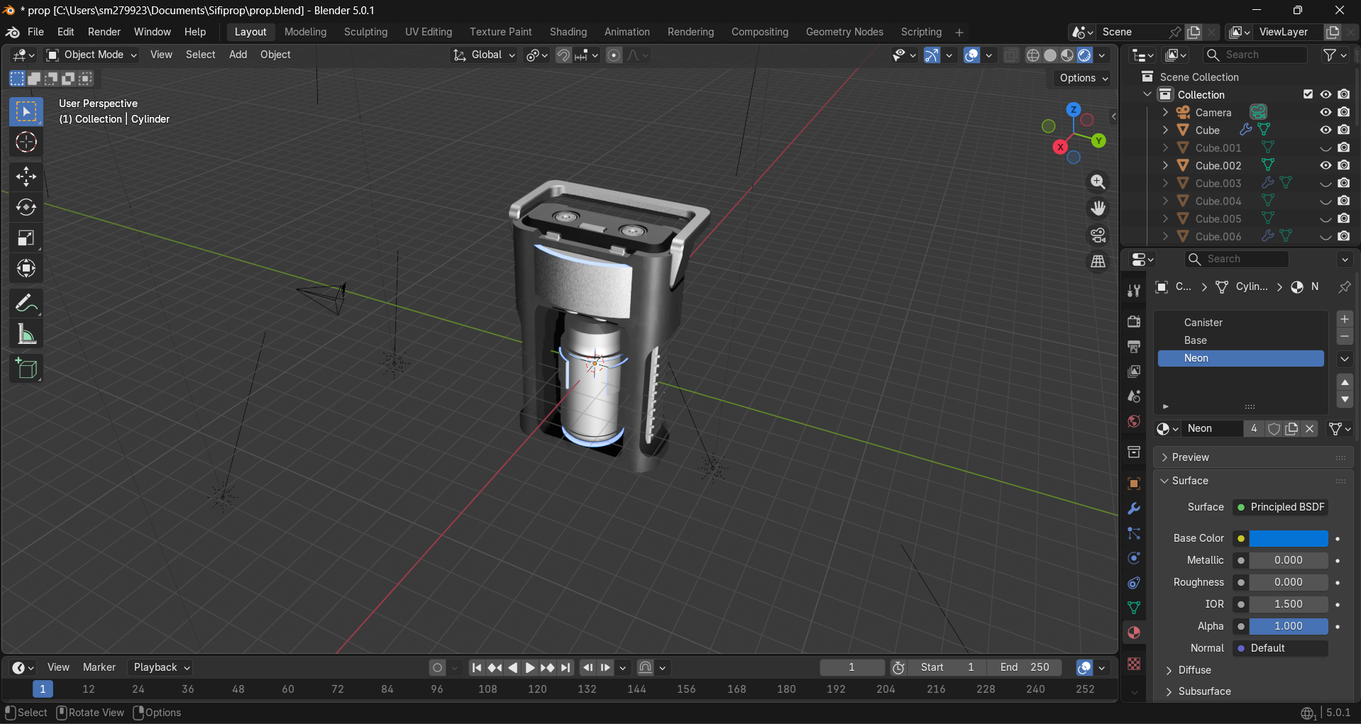Viewport: 1361px width, 724px height.
Task: Open the World properties tab
Action: (x=1134, y=421)
